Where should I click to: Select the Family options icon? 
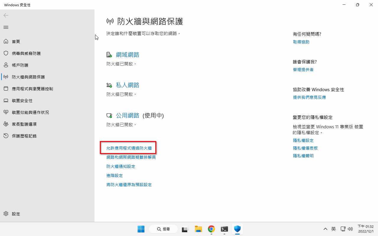[6, 124]
